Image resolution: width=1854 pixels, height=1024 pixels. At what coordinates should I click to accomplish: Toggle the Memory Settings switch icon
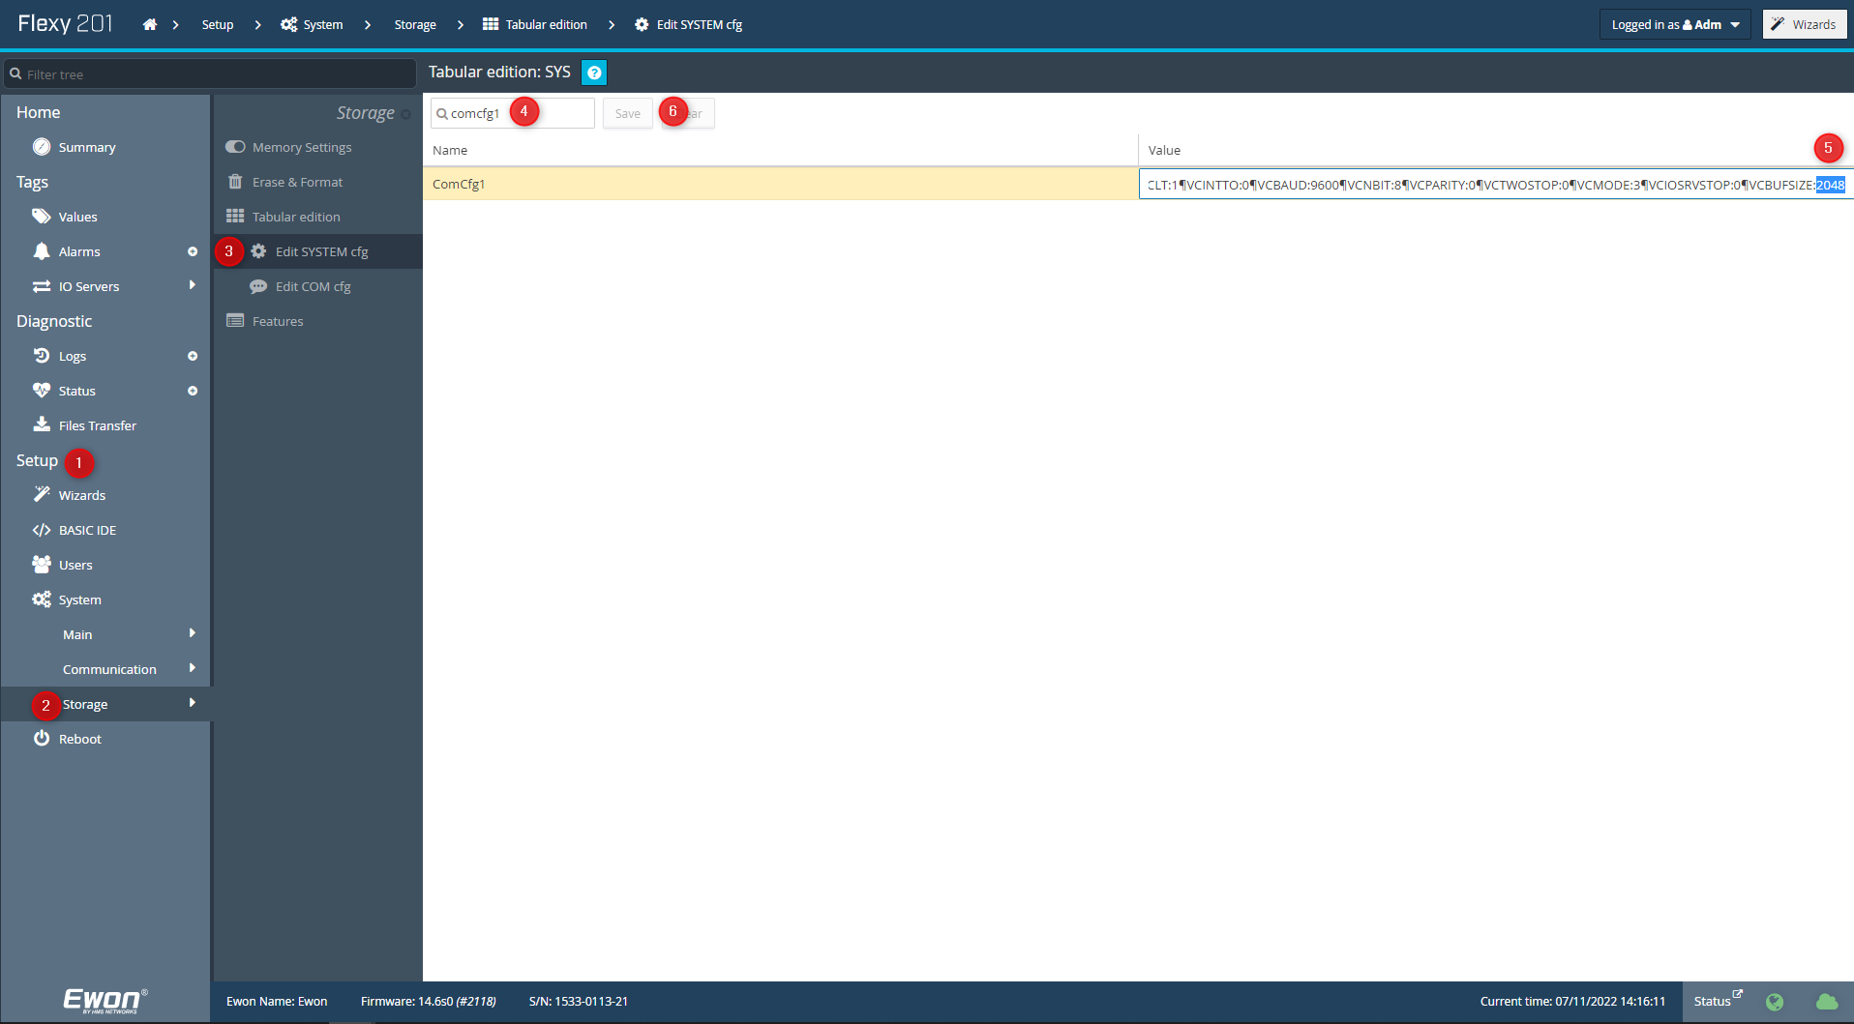tap(235, 147)
